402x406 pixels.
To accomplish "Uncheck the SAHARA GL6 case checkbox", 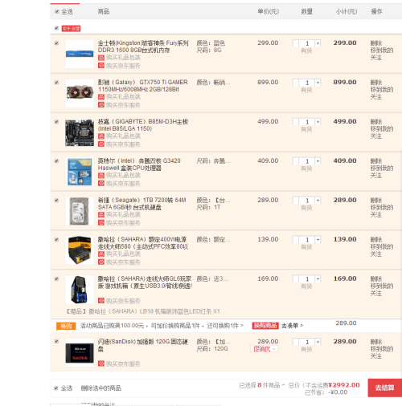I will click(56, 279).
